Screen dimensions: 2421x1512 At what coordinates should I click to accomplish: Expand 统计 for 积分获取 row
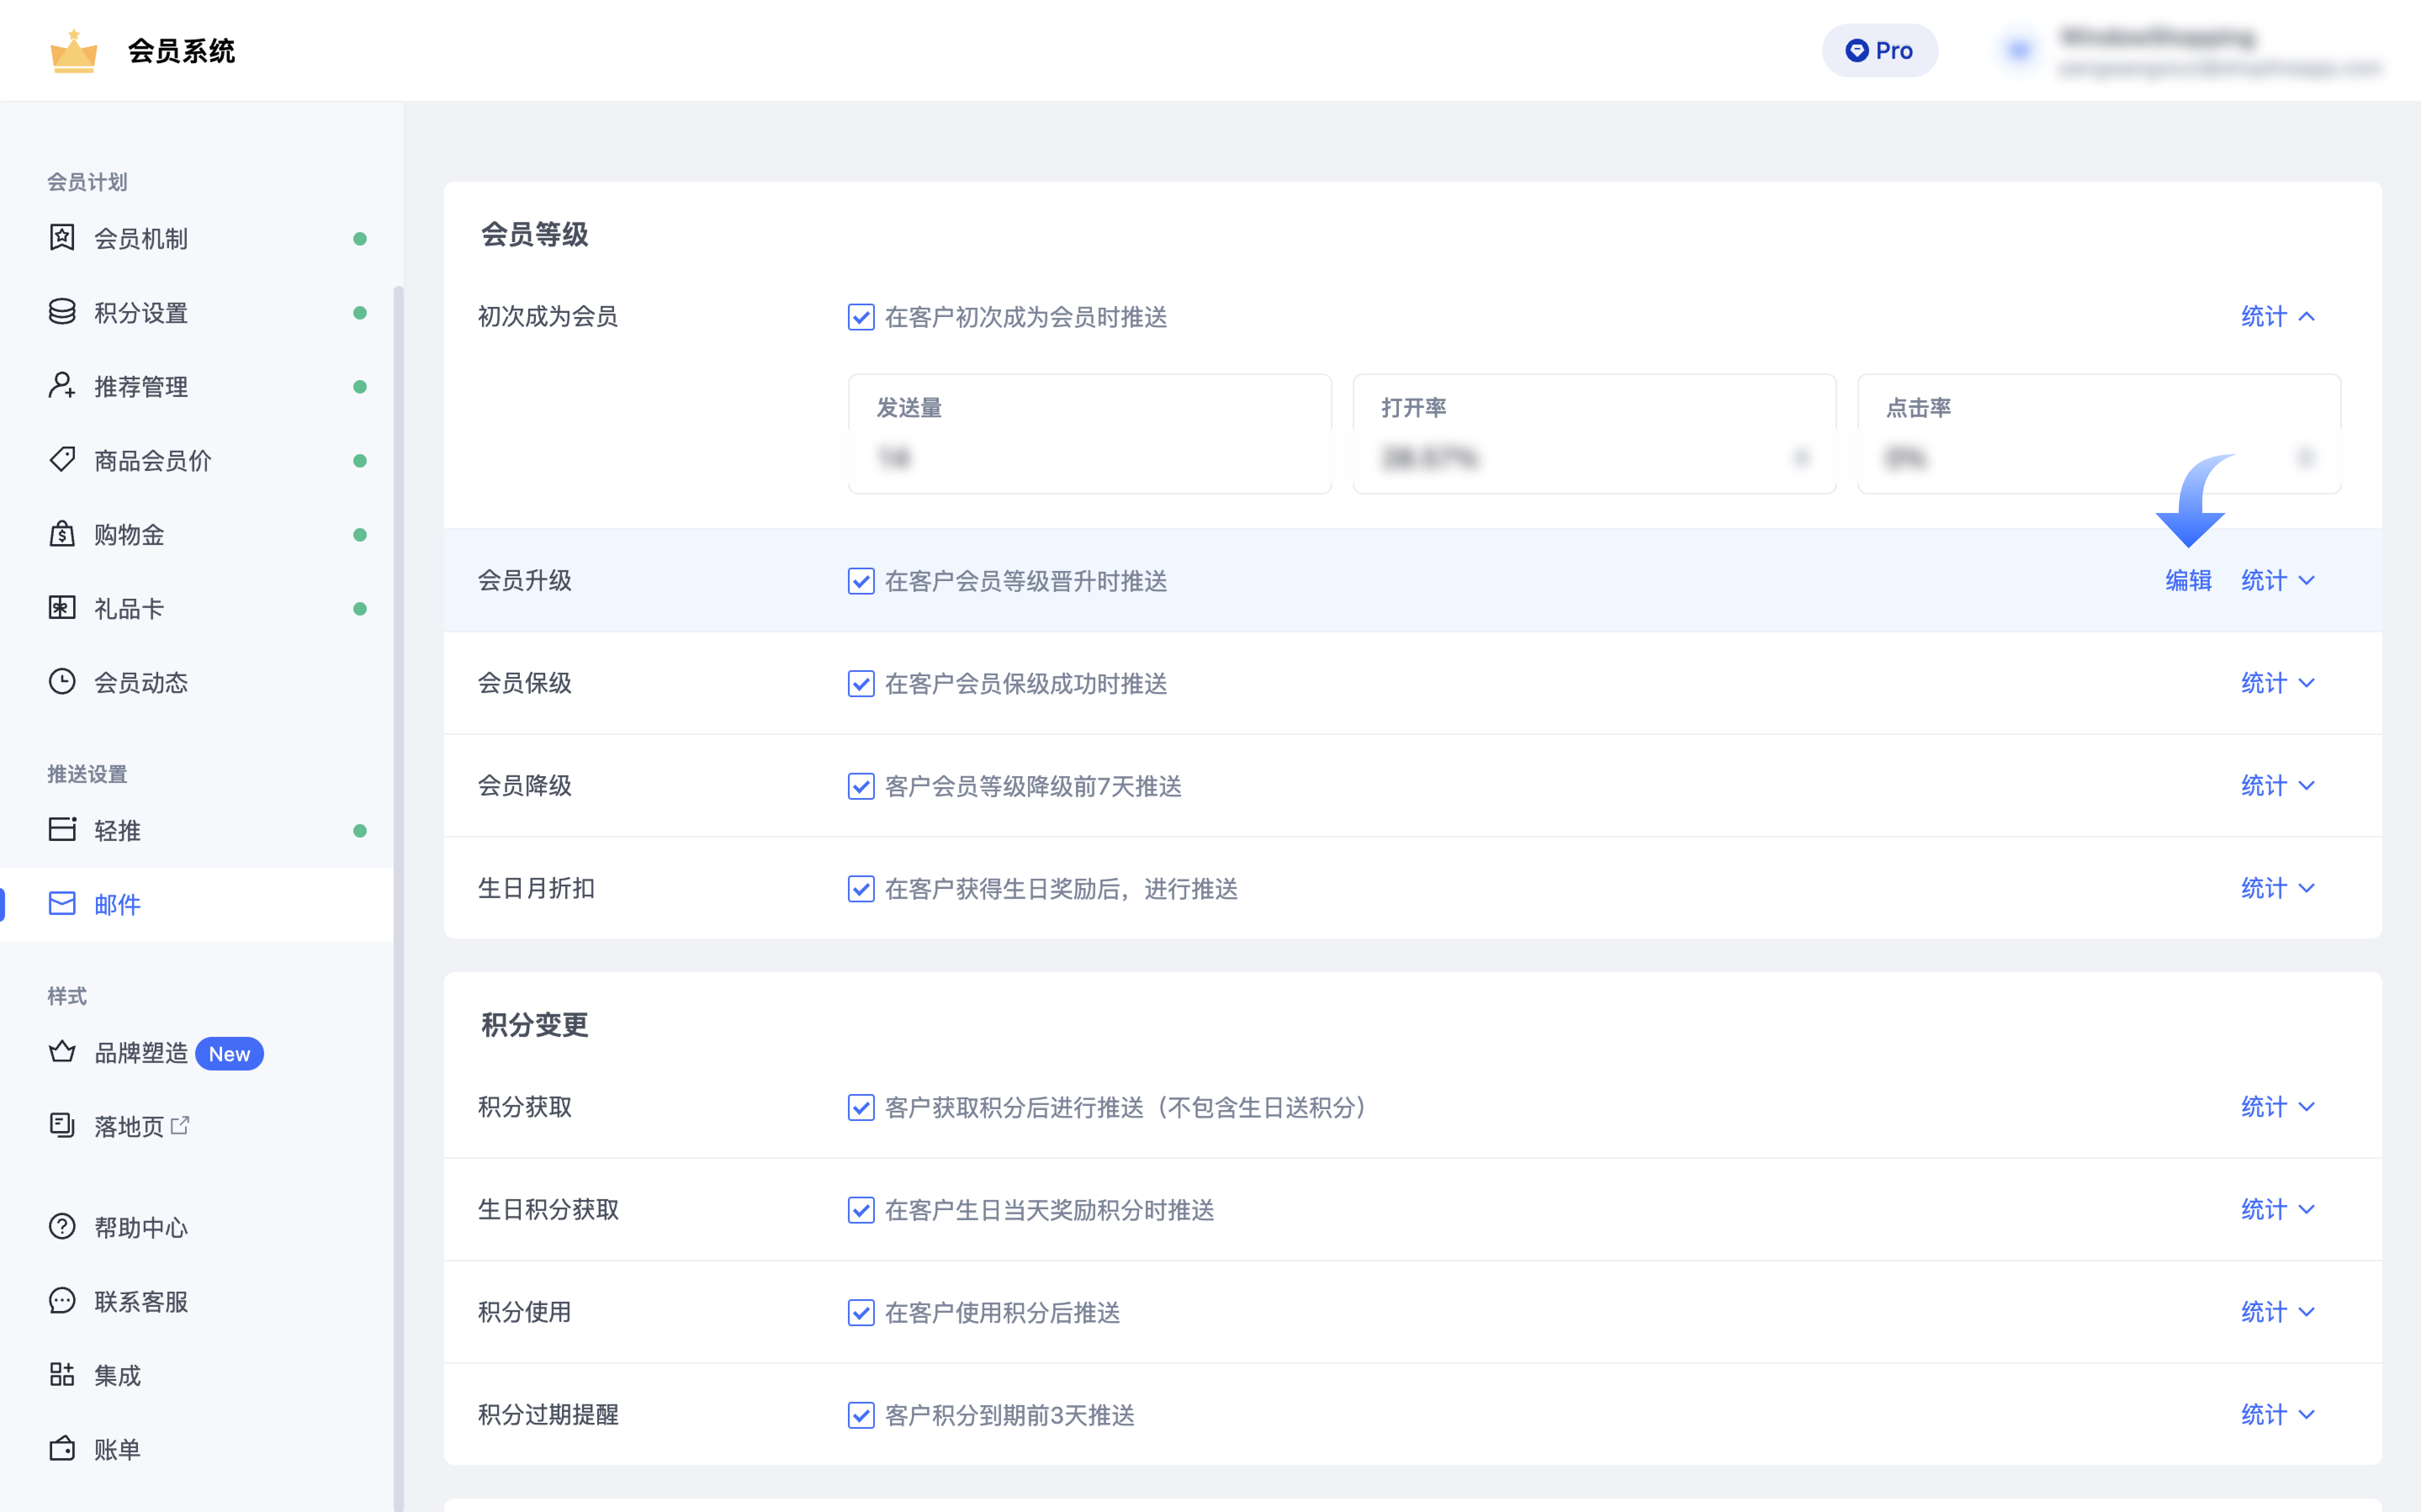(x=2277, y=1108)
